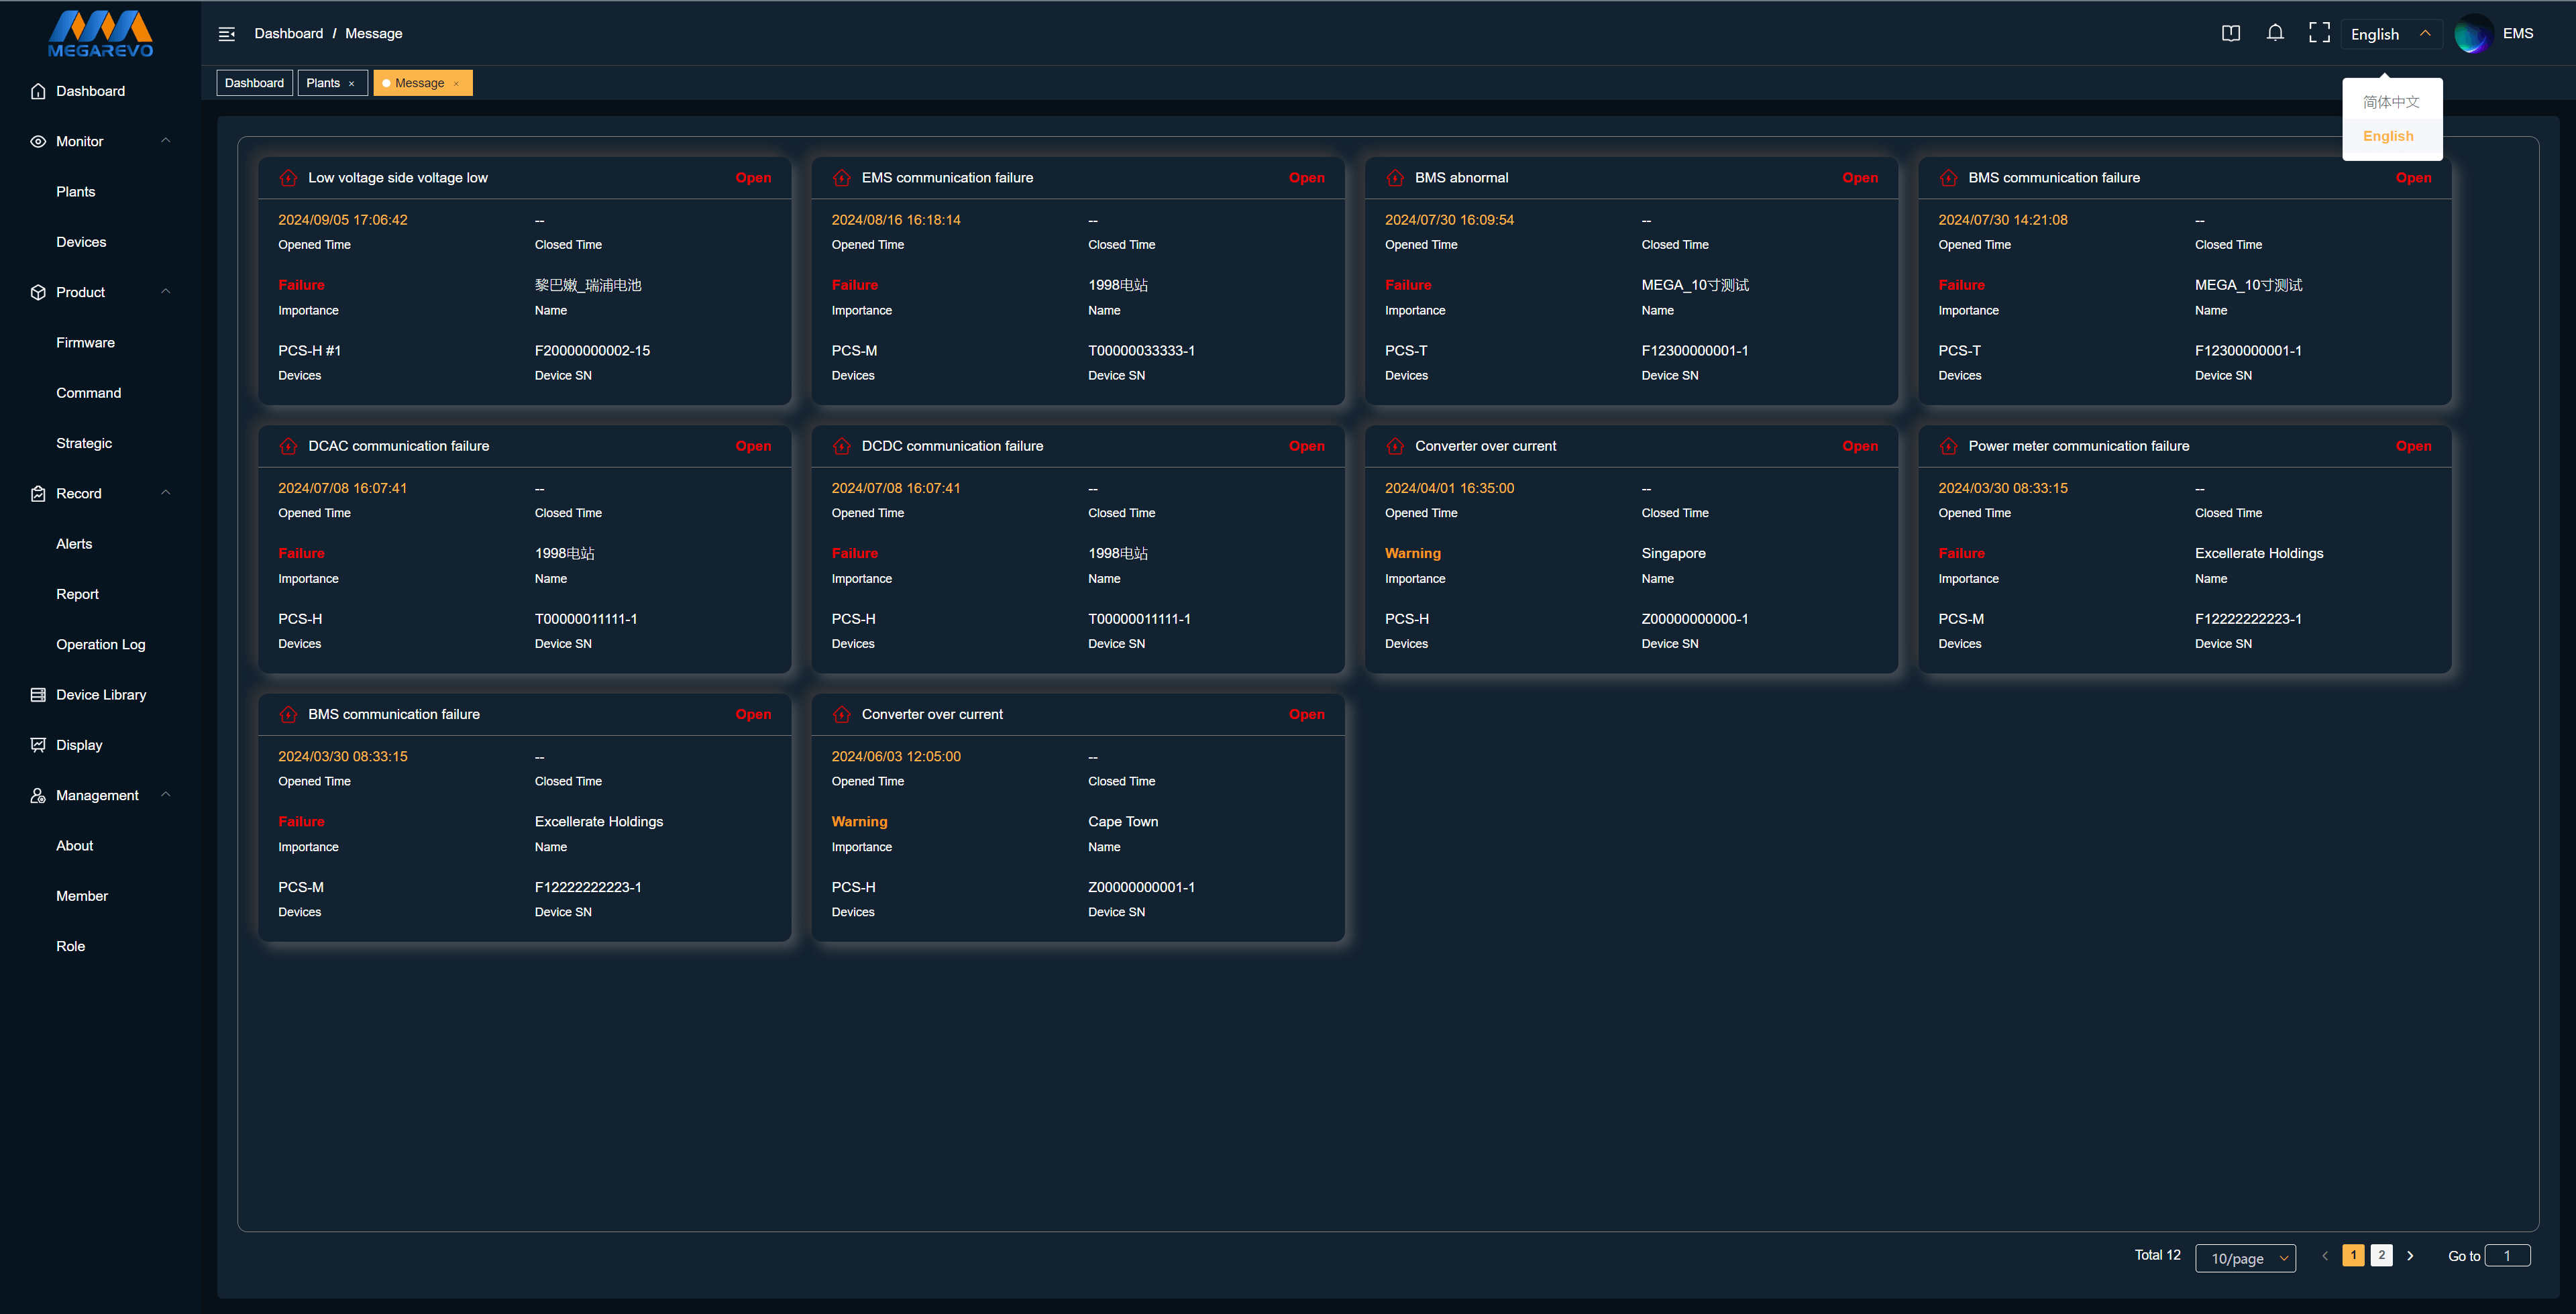Click the Product cube icon in sidebar
The height and width of the screenshot is (1314, 2576).
[x=38, y=292]
